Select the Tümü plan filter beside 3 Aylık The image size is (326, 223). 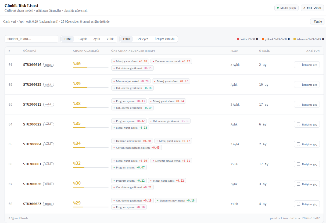point(68,39)
